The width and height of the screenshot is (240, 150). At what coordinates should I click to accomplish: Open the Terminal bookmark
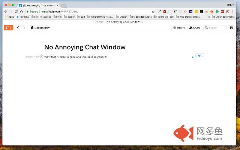pos(23,17)
